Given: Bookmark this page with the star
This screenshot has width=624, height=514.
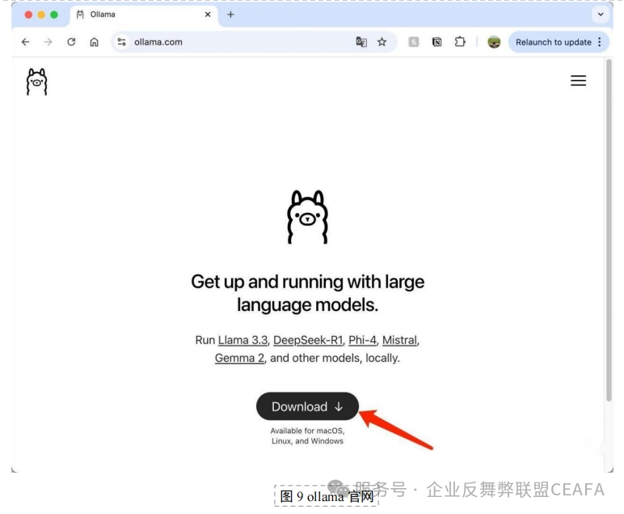Looking at the screenshot, I should point(382,42).
